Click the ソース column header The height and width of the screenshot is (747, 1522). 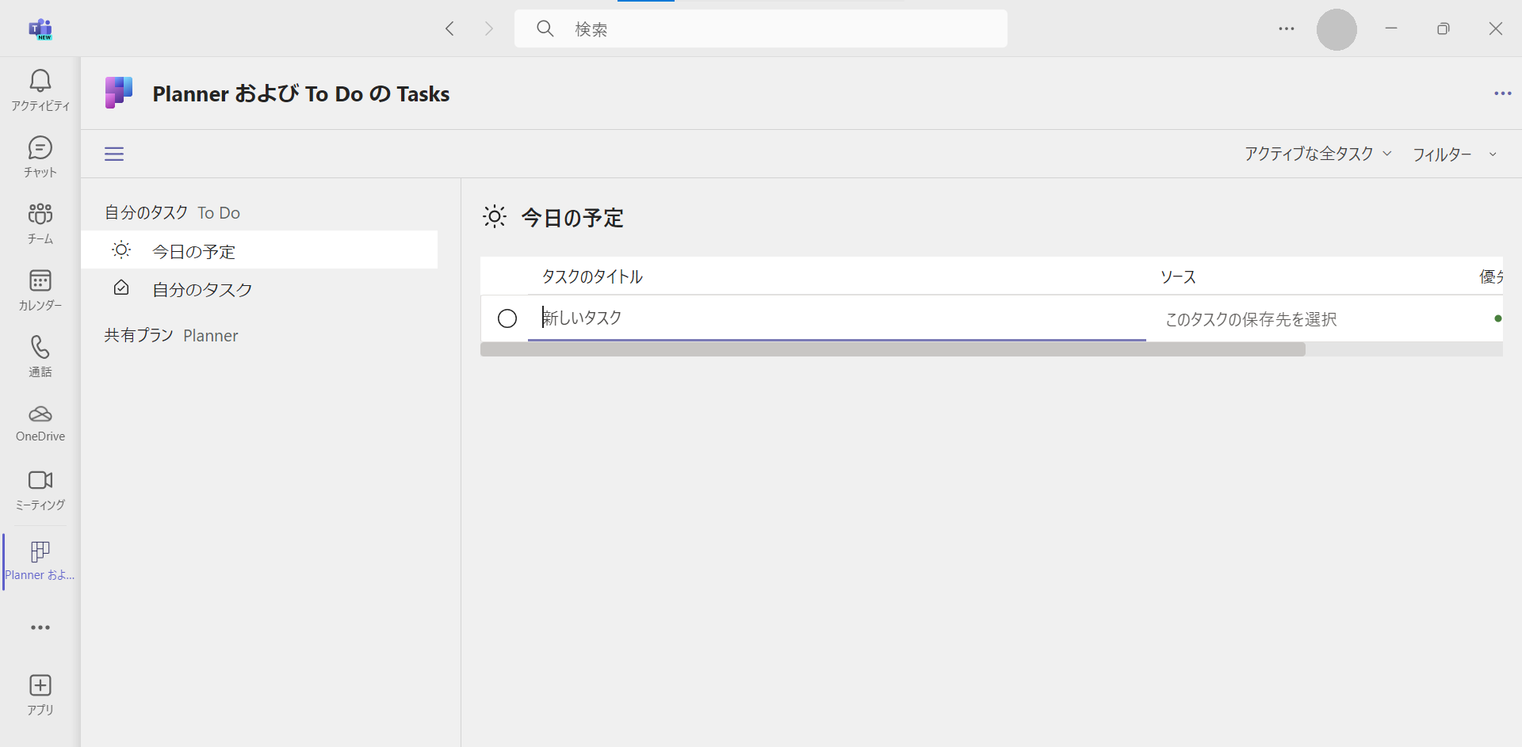tap(1178, 276)
